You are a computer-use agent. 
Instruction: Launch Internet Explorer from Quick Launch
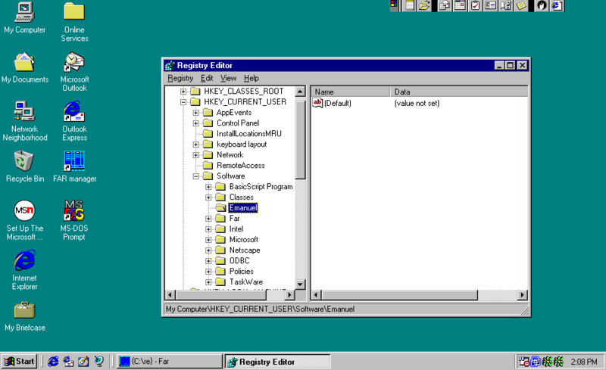(x=53, y=362)
